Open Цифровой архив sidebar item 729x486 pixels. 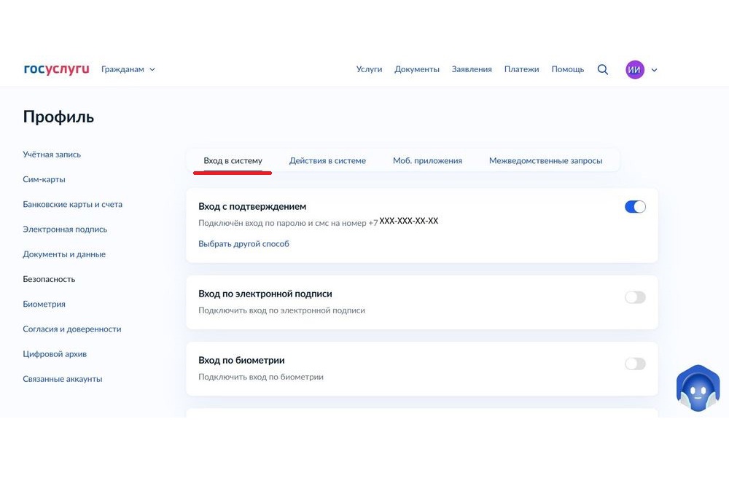click(x=55, y=354)
